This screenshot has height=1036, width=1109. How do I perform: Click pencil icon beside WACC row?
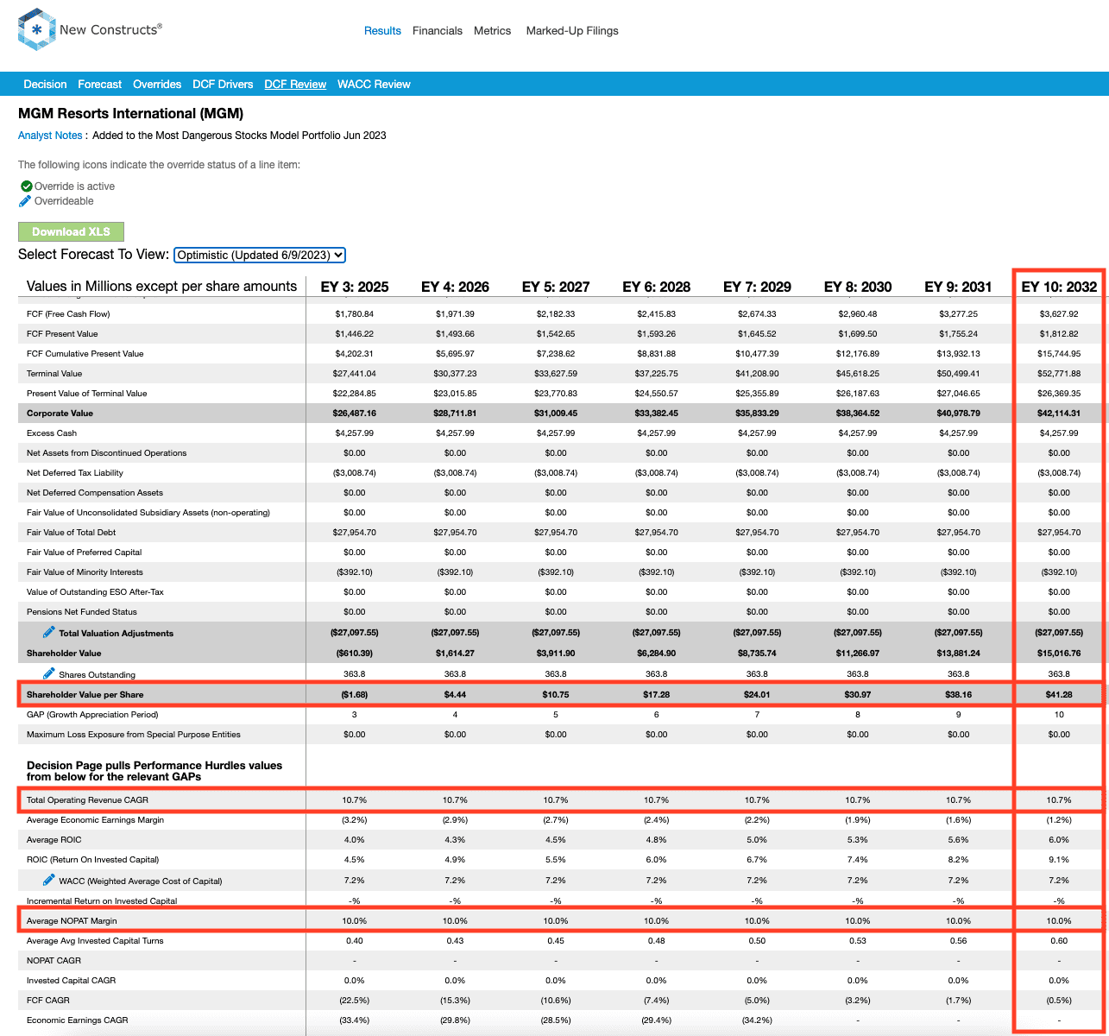(49, 880)
